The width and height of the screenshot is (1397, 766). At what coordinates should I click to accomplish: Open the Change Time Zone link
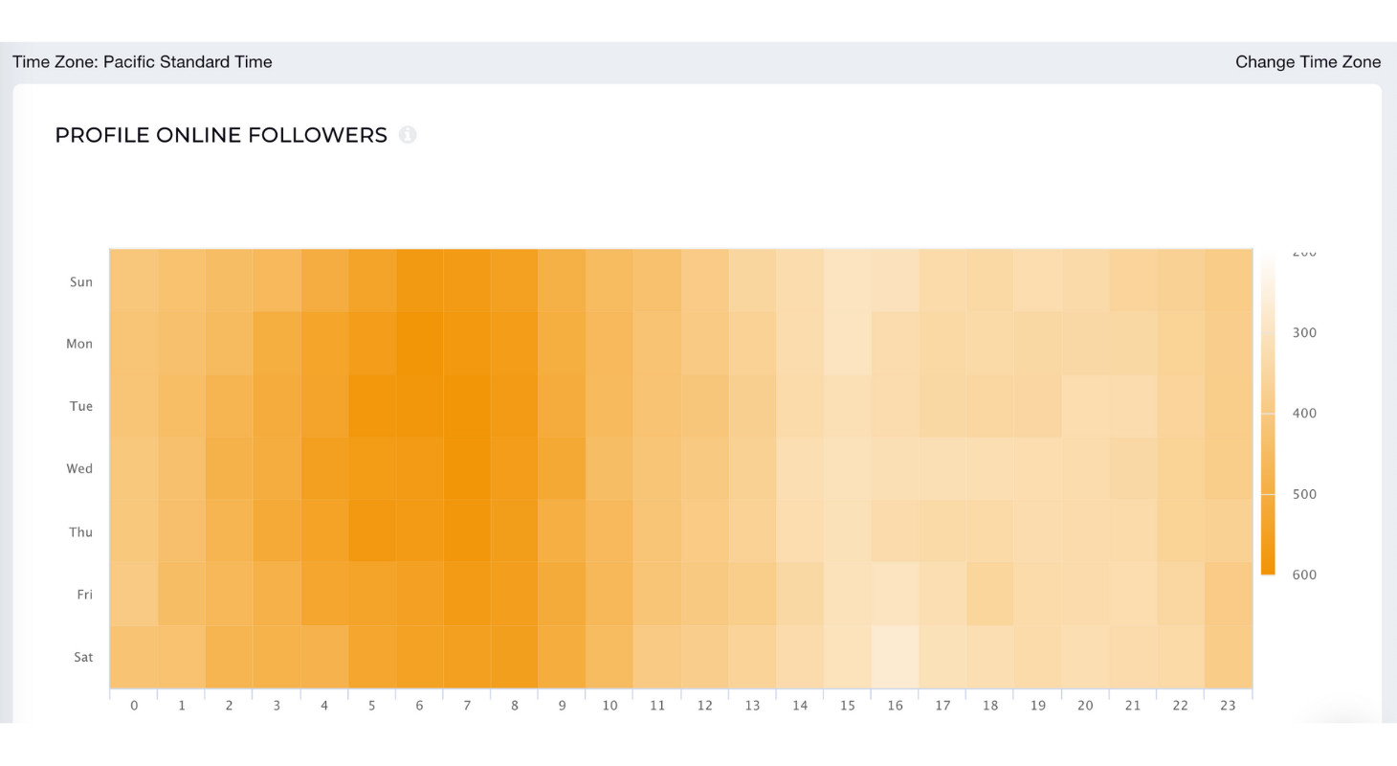pyautogui.click(x=1308, y=62)
